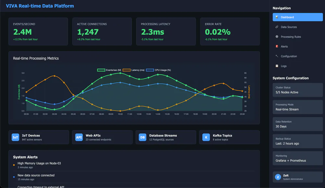This screenshot has height=188, width=325.
Task: Open the Processing Mode selector
Action: point(297,107)
